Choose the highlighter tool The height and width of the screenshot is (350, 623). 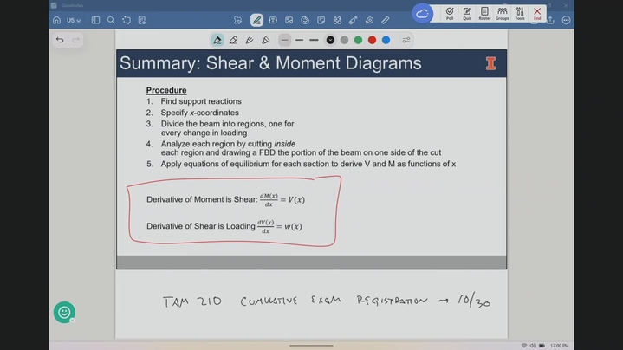250,40
